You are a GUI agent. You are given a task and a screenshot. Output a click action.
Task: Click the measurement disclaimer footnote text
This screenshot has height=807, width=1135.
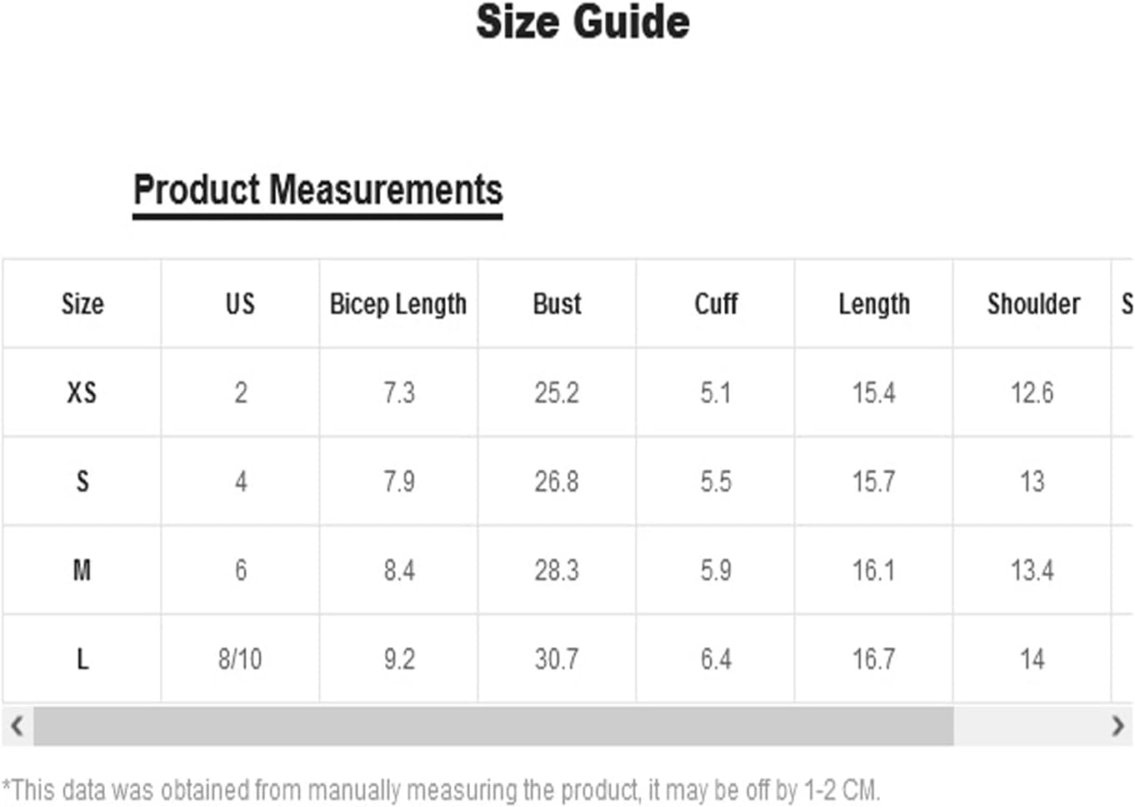(x=441, y=790)
